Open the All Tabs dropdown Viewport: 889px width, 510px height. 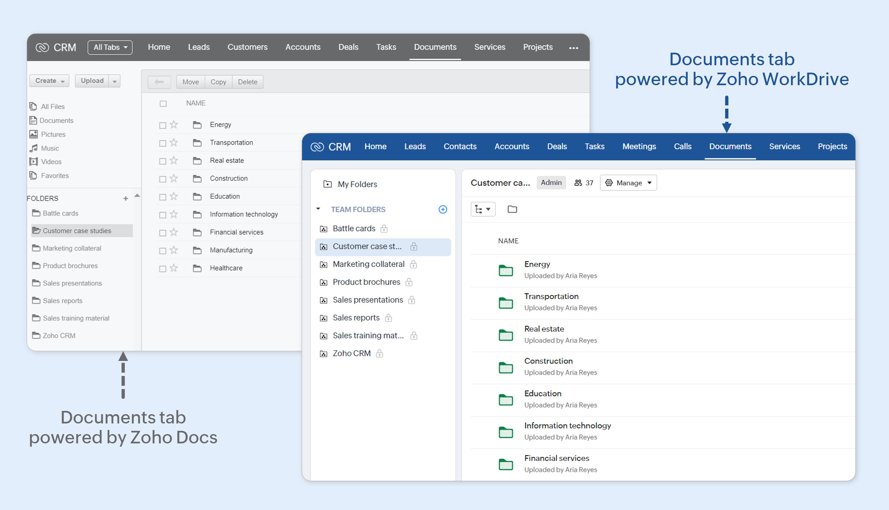(110, 47)
